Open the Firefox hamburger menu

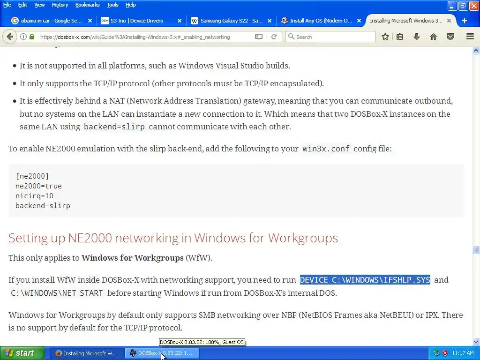pos(470,37)
